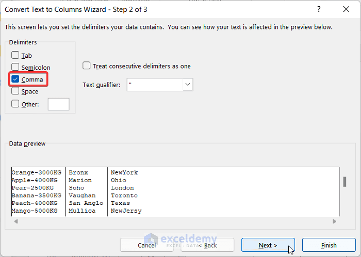Uncheck the Comma delimiter checkbox
Viewport: 361px width, 257px height.
[15, 79]
